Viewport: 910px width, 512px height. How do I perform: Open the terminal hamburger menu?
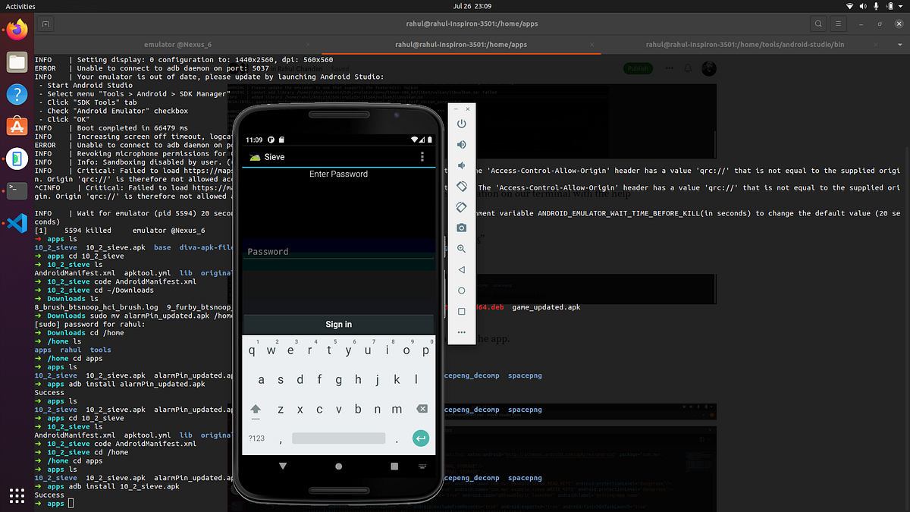tap(837, 24)
